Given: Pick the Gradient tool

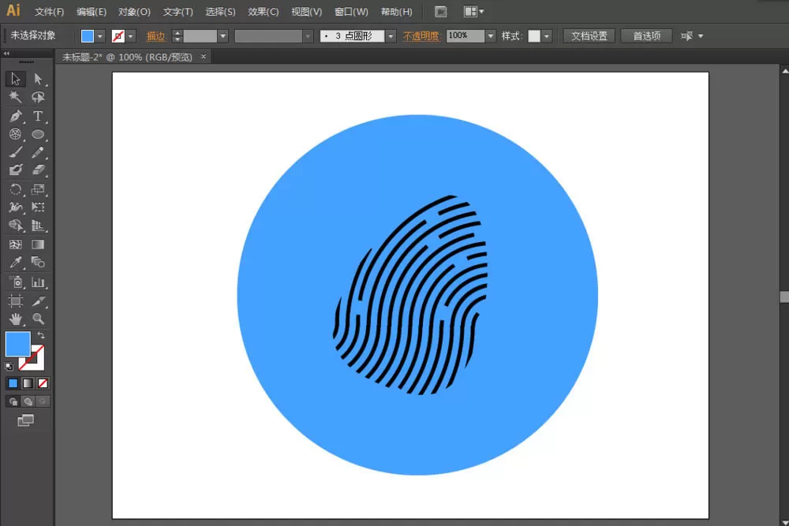Looking at the screenshot, I should coord(38,244).
